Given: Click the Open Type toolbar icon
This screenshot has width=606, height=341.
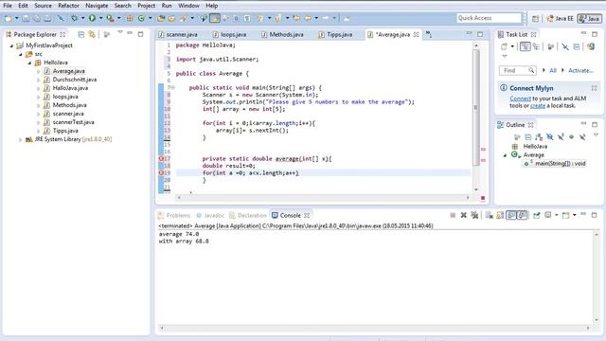Looking at the screenshot, I should tap(161, 18).
